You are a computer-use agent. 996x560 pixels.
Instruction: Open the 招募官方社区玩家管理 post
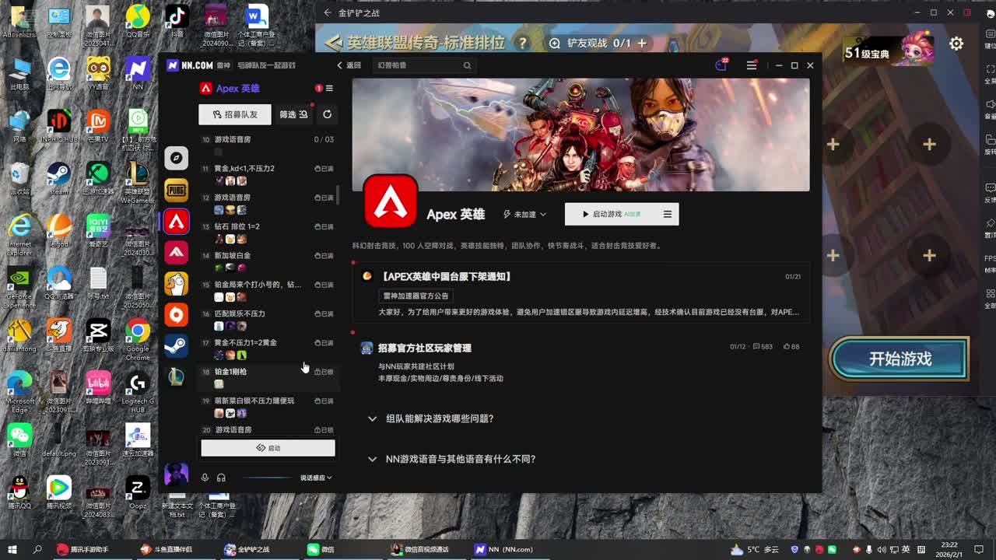pyautogui.click(x=425, y=348)
